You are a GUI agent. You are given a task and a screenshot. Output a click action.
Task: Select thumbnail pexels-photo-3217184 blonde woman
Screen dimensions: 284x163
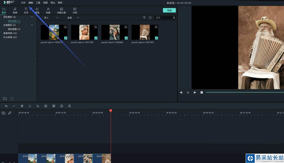(84, 32)
